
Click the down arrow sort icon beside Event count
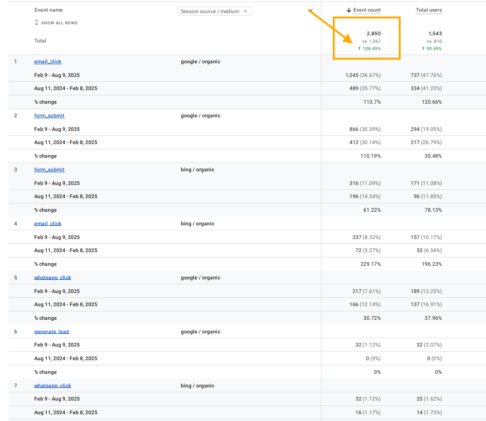tap(349, 10)
